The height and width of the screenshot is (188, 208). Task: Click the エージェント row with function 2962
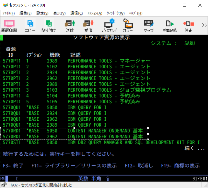(77, 78)
